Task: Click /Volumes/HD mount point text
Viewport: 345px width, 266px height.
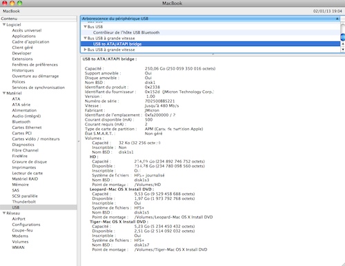Action: click(148, 185)
